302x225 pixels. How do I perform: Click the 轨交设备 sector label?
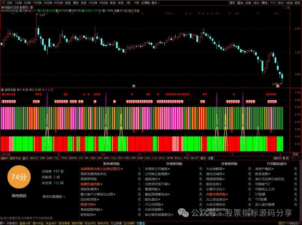click(x=134, y=11)
